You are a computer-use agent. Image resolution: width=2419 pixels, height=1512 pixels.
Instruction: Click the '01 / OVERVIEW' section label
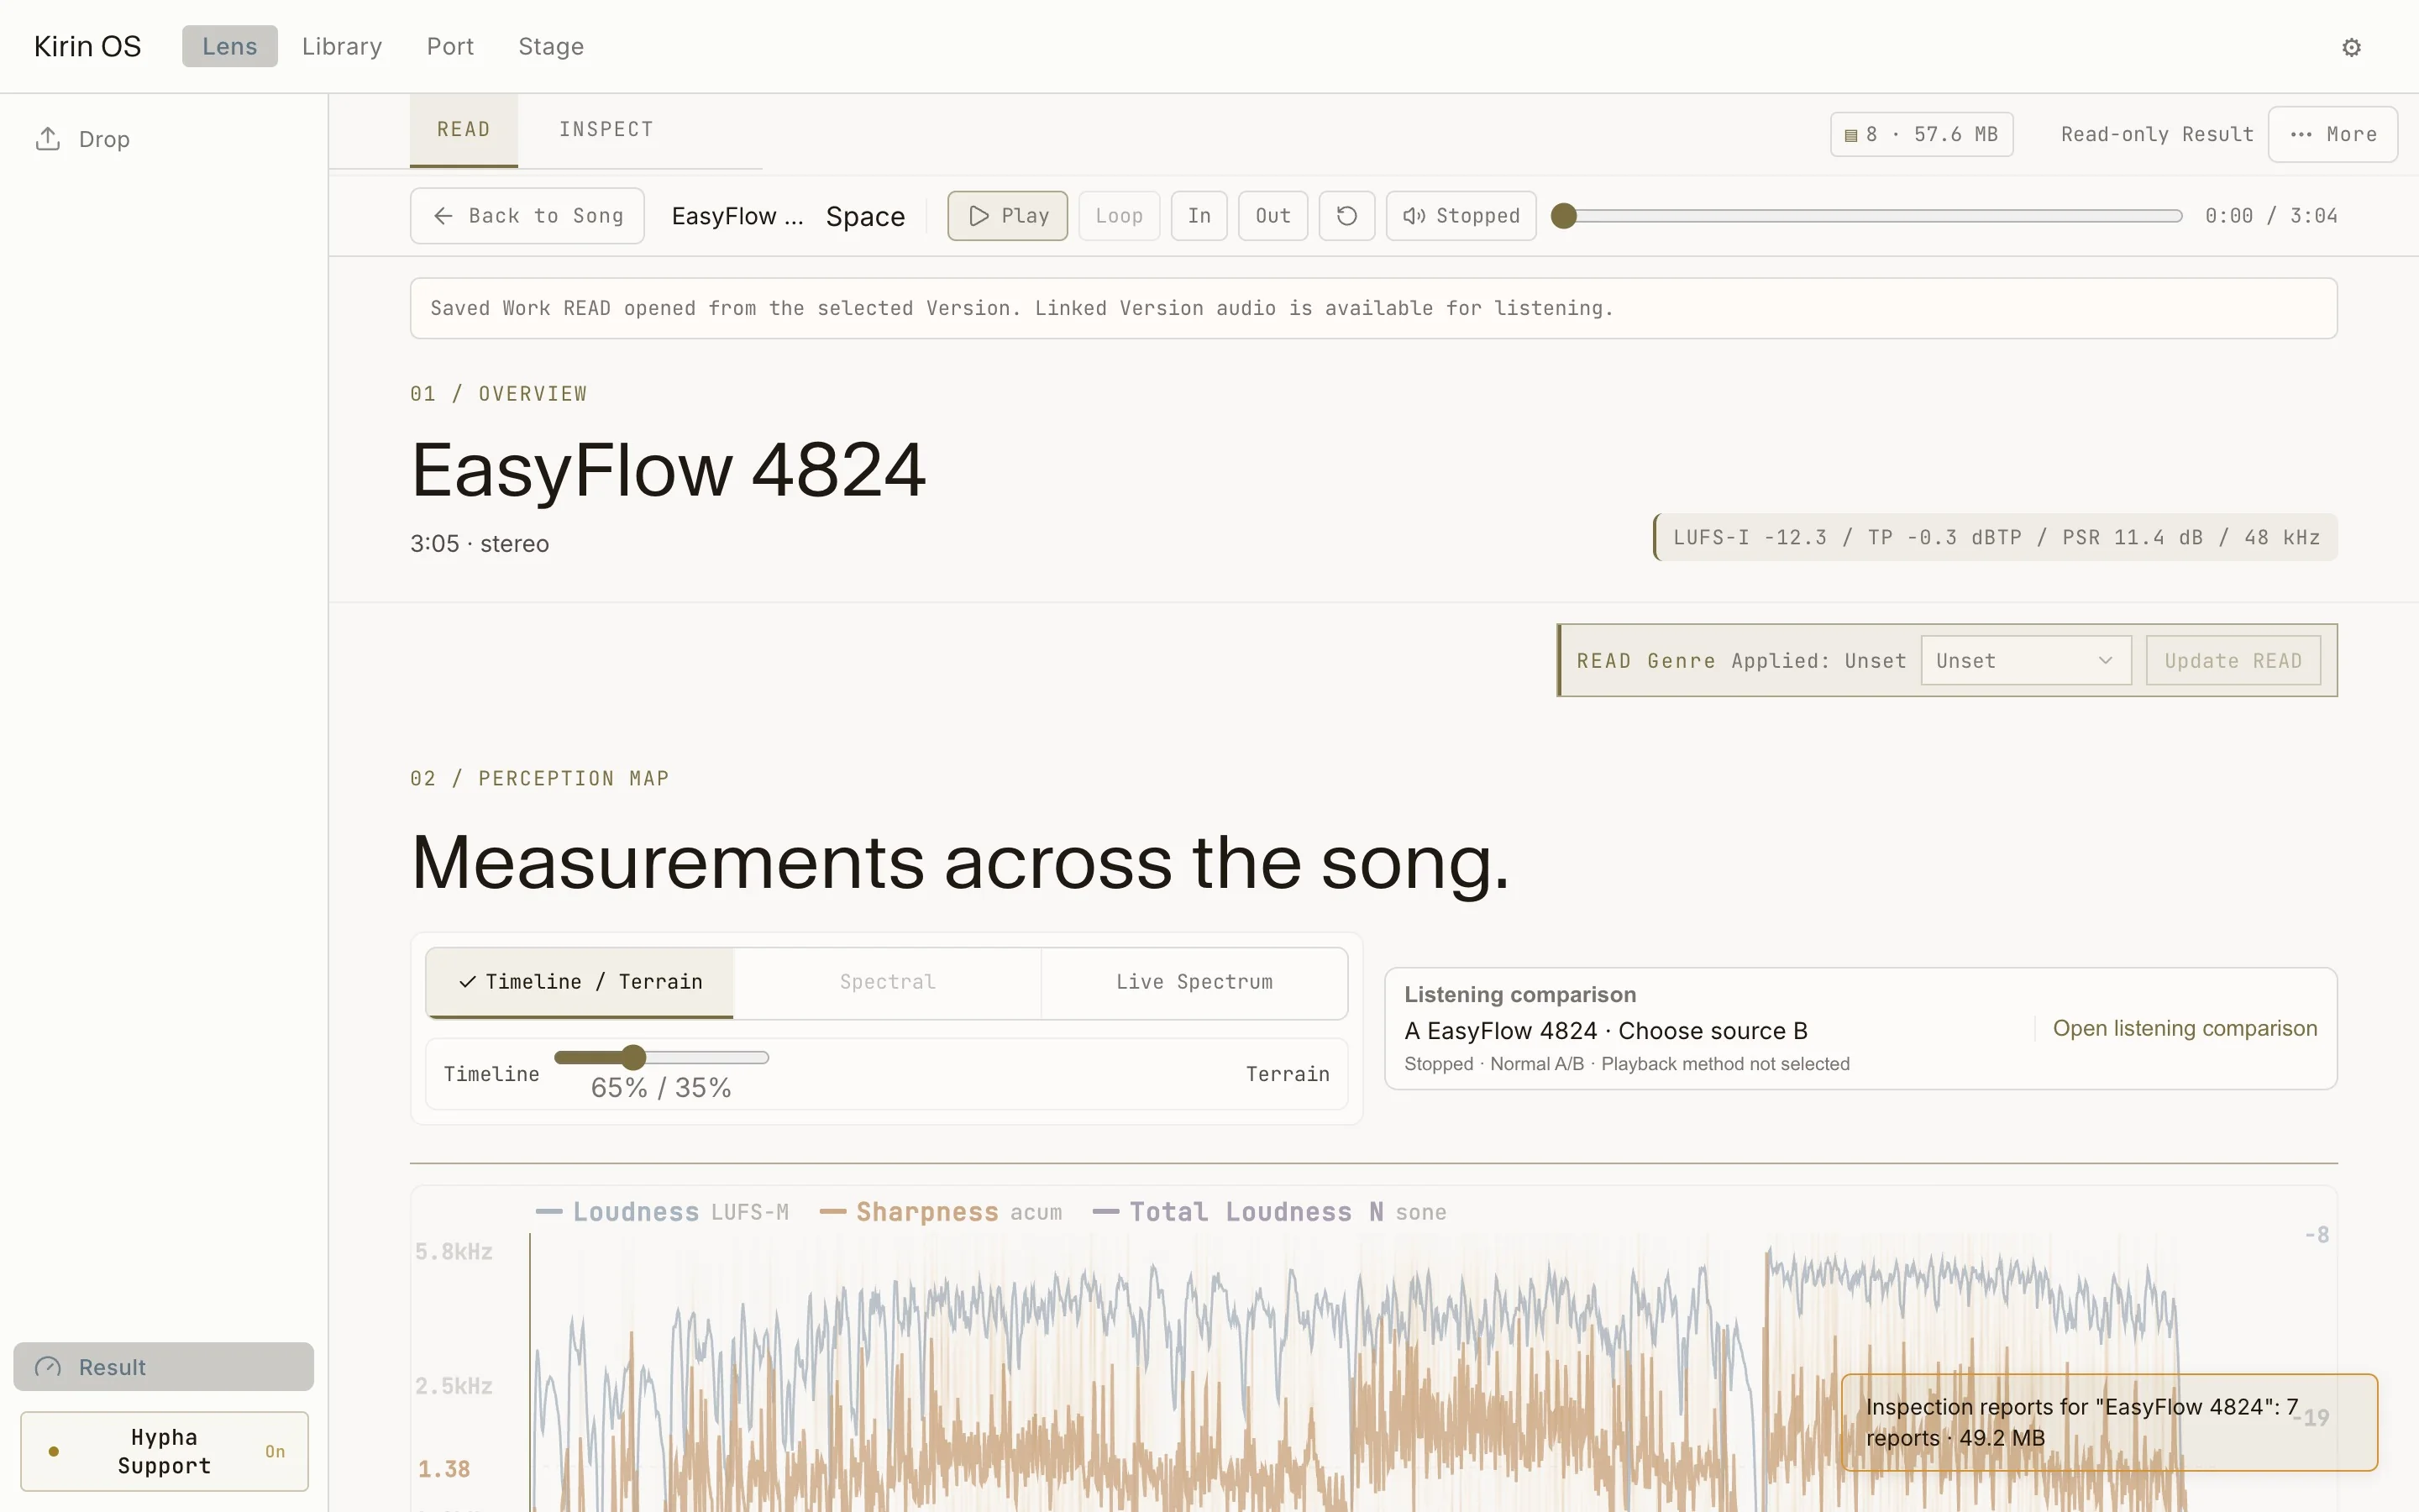499,394
